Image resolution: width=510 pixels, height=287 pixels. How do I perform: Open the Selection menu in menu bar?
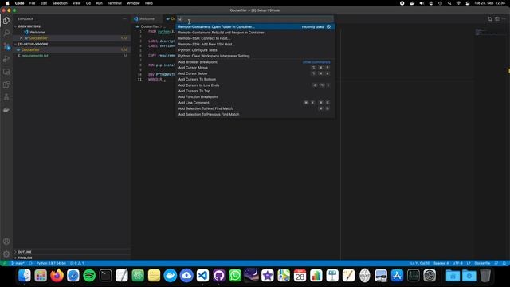[x=60, y=3]
